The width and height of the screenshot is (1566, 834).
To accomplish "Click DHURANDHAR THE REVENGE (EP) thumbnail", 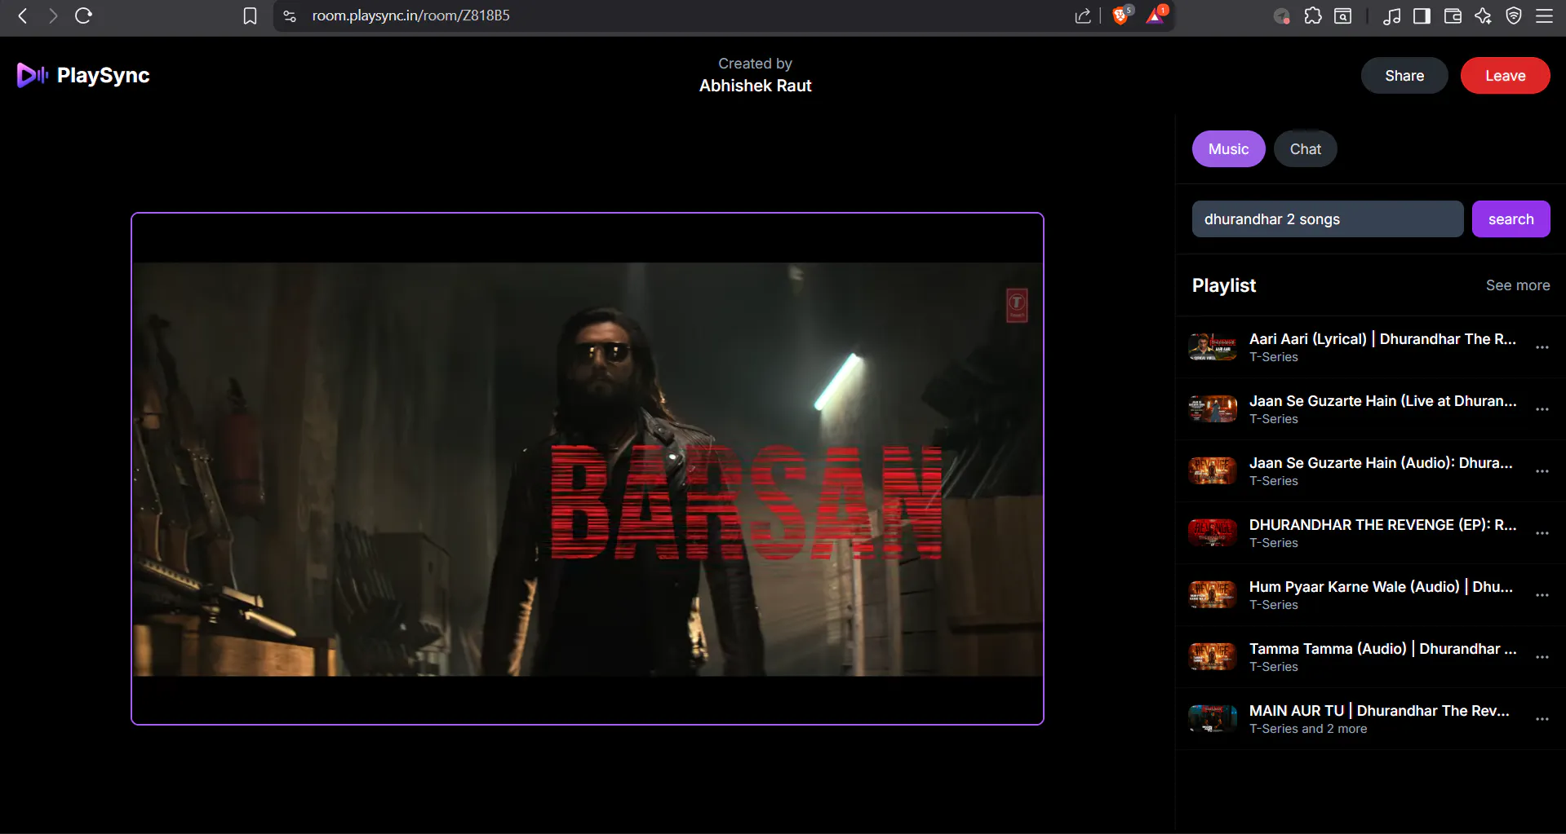I will pos(1213,533).
